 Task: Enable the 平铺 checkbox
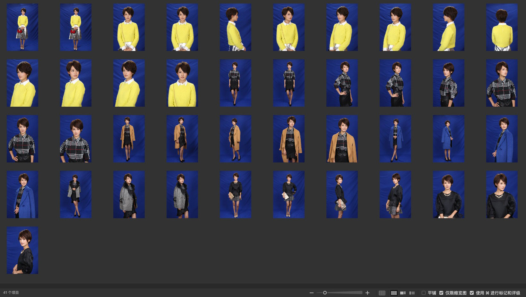click(x=424, y=293)
